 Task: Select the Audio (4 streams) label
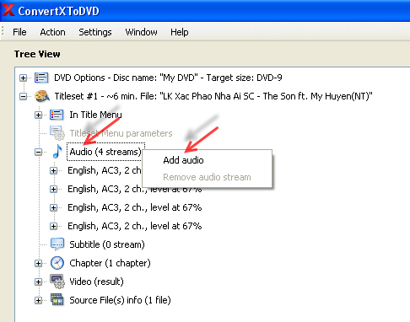point(105,152)
